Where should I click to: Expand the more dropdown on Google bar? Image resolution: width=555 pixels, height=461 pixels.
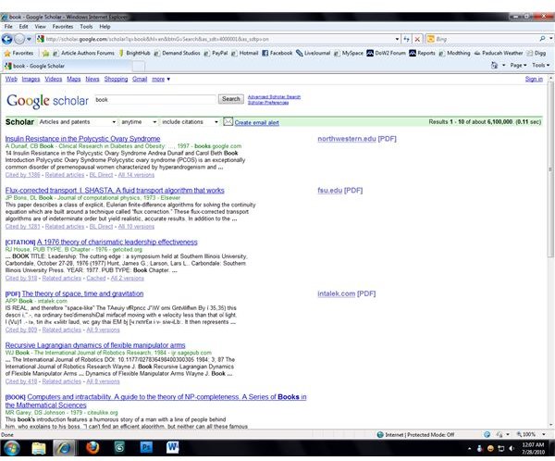(161, 79)
